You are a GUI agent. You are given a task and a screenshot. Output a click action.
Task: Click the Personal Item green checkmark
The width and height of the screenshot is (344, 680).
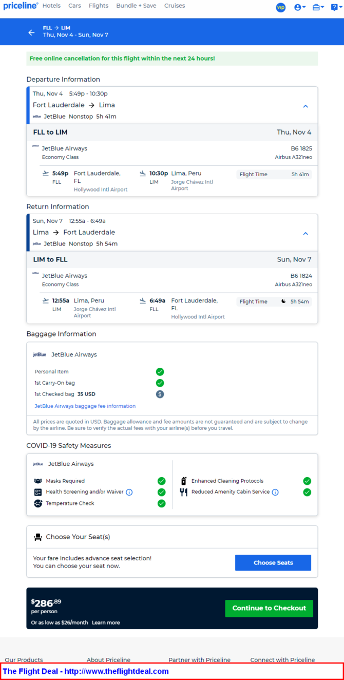tap(160, 372)
